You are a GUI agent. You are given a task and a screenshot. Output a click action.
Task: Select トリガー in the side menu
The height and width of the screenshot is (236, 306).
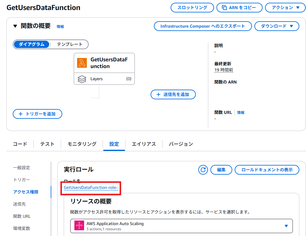point(22,180)
